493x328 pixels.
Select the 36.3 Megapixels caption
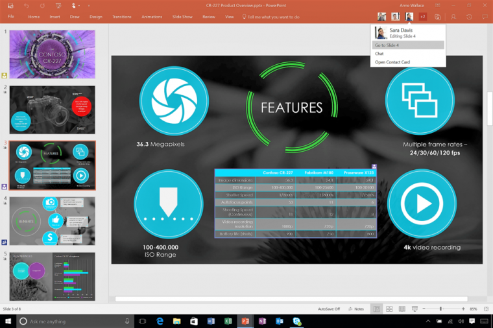pyautogui.click(x=160, y=144)
